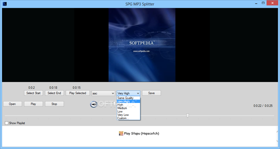Stop playback

[54, 104]
